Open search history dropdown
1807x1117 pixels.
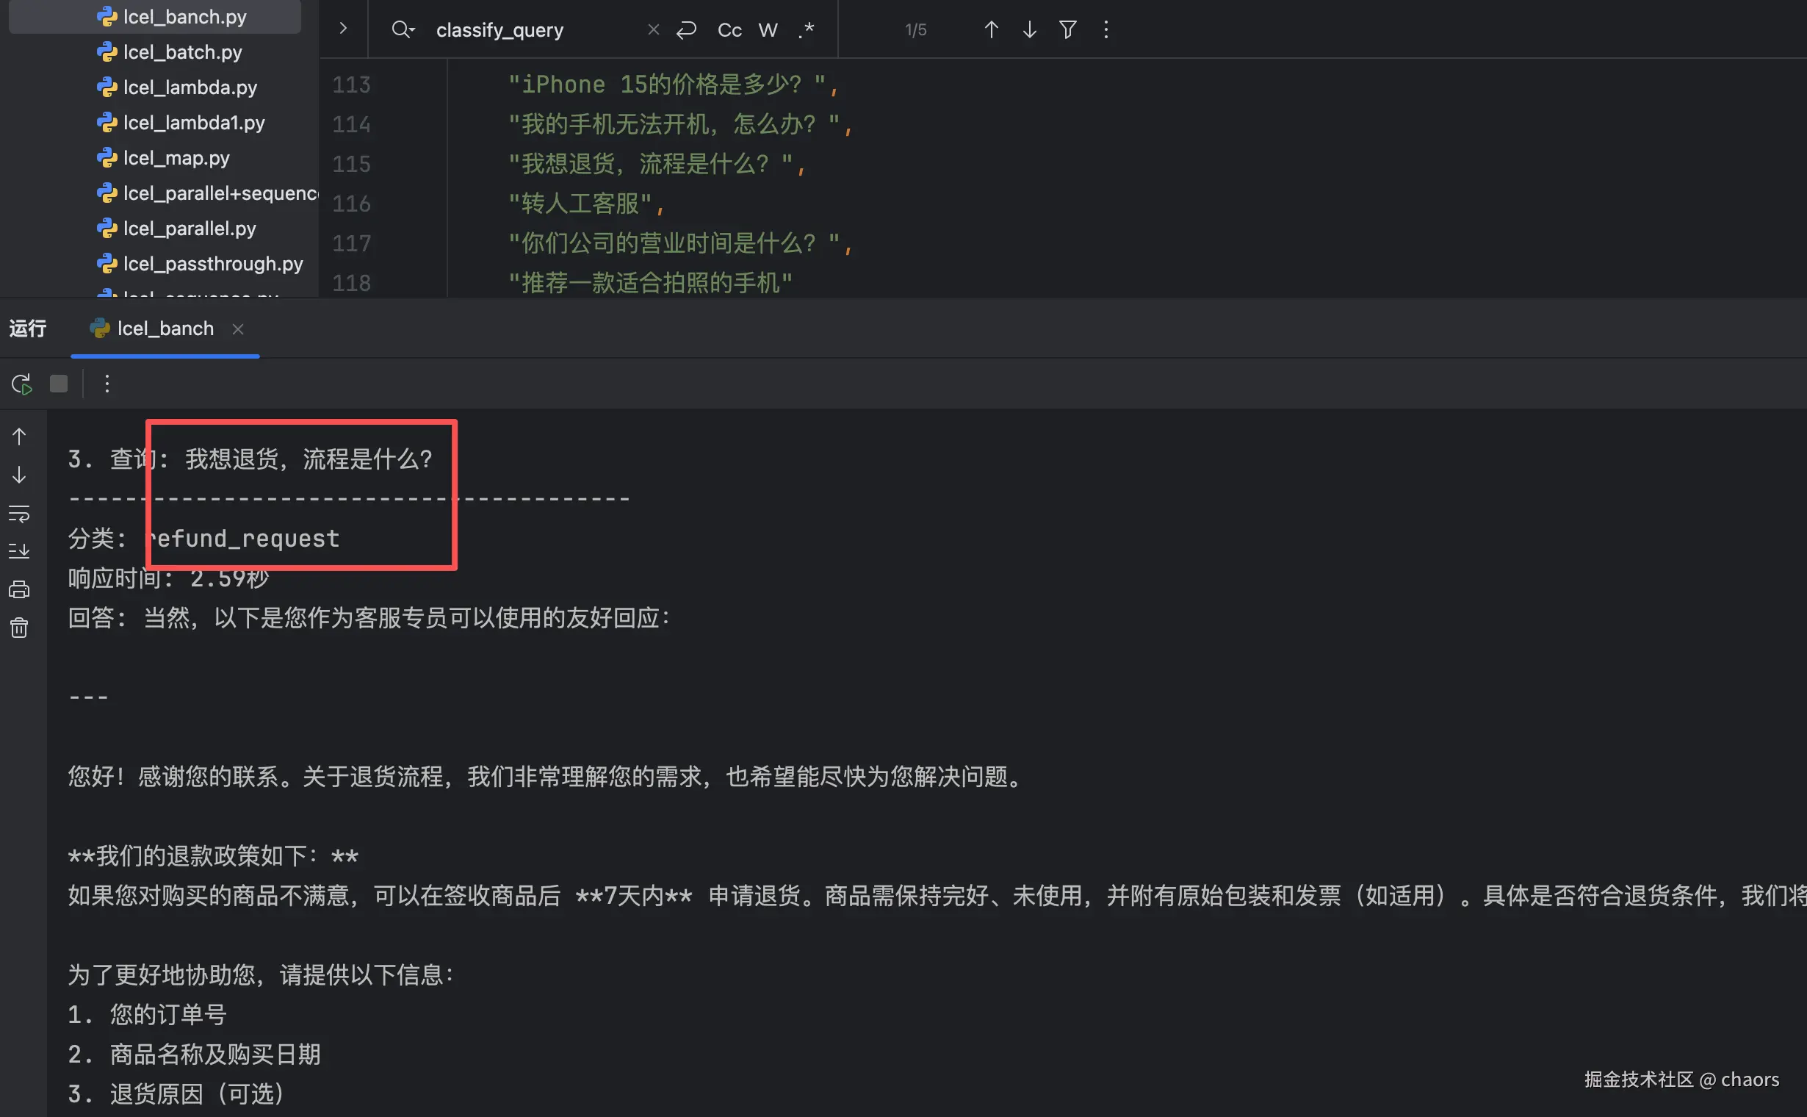(x=403, y=30)
